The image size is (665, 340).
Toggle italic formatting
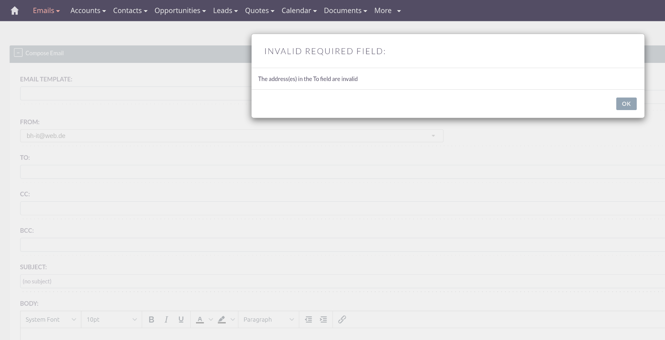[166, 319]
